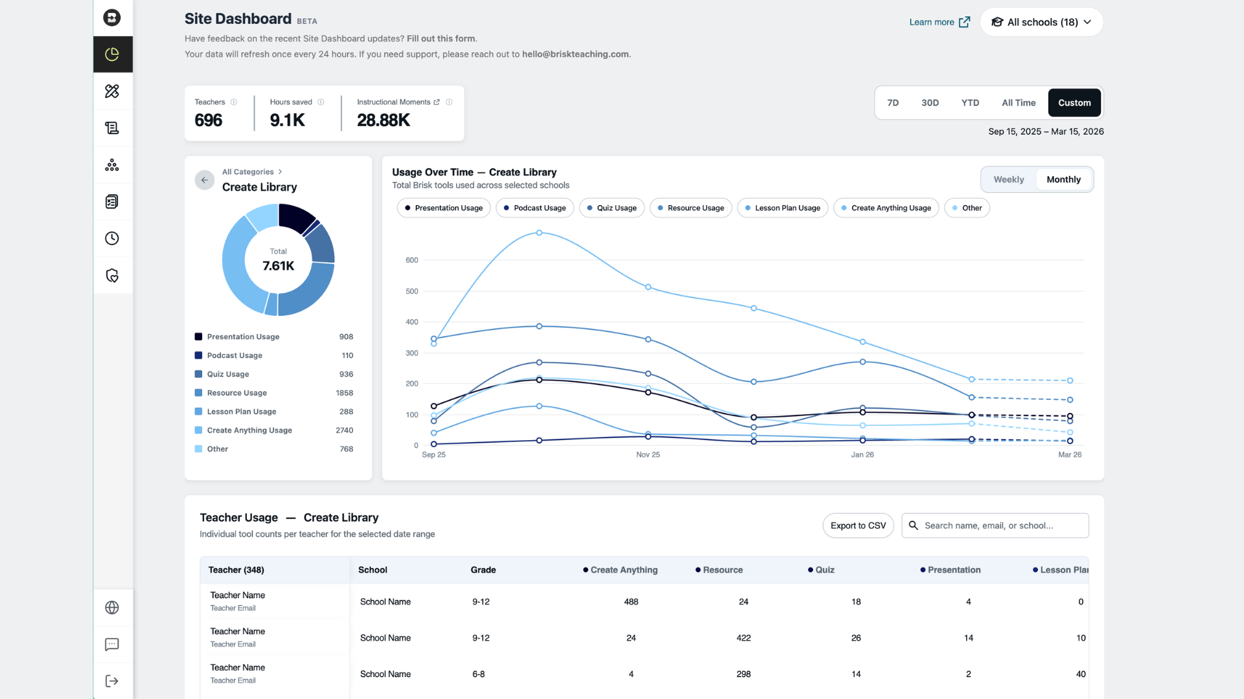Image resolution: width=1244 pixels, height=699 pixels.
Task: Click the All Categories breadcrumb chevron
Action: [x=280, y=172]
